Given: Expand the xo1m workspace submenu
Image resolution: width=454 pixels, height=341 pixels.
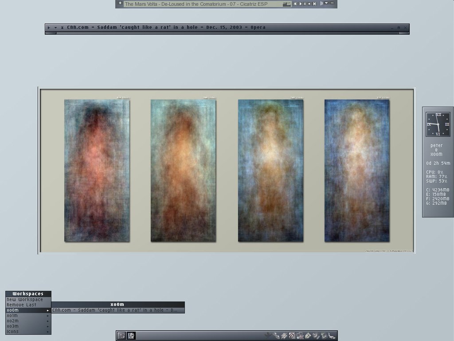Looking at the screenshot, I should tap(28, 316).
